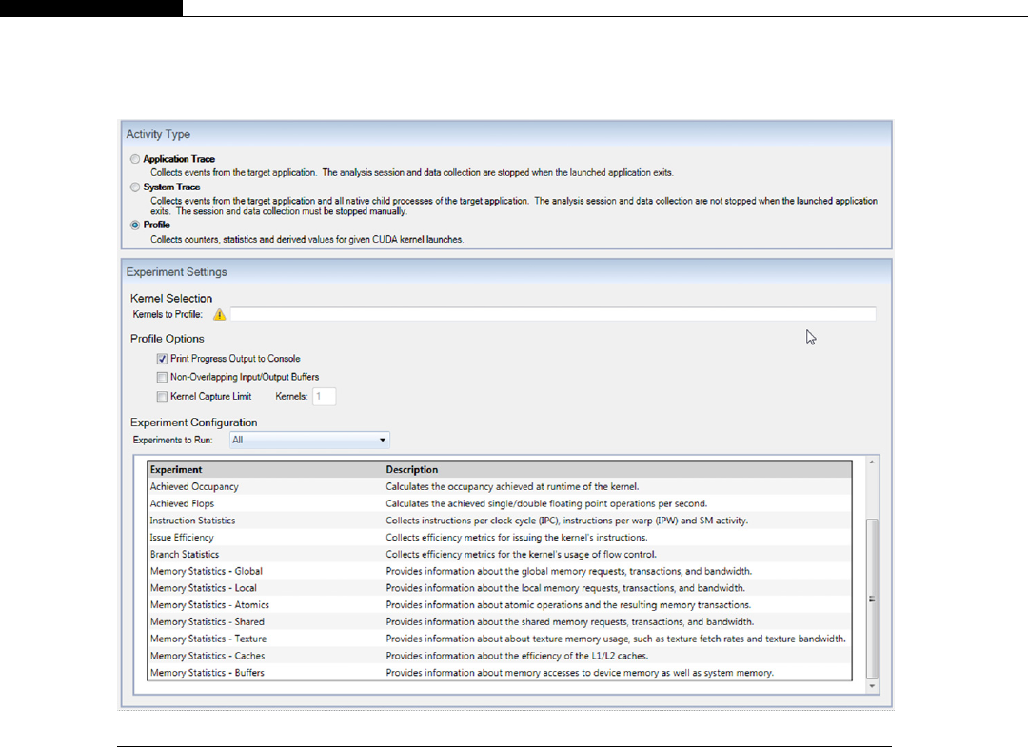This screenshot has width=1028, height=747.
Task: Select Memory Statistics - Local row
Action: tap(501, 588)
